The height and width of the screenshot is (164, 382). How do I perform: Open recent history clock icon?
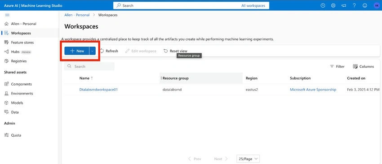[x=323, y=5]
